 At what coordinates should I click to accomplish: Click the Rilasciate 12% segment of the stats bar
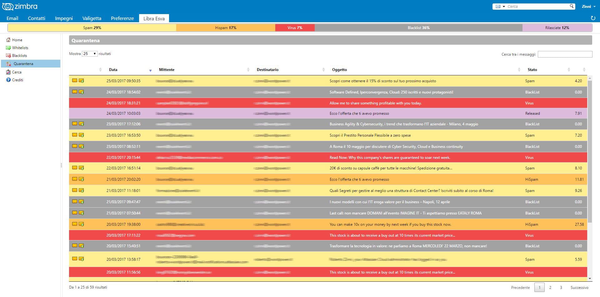557,28
